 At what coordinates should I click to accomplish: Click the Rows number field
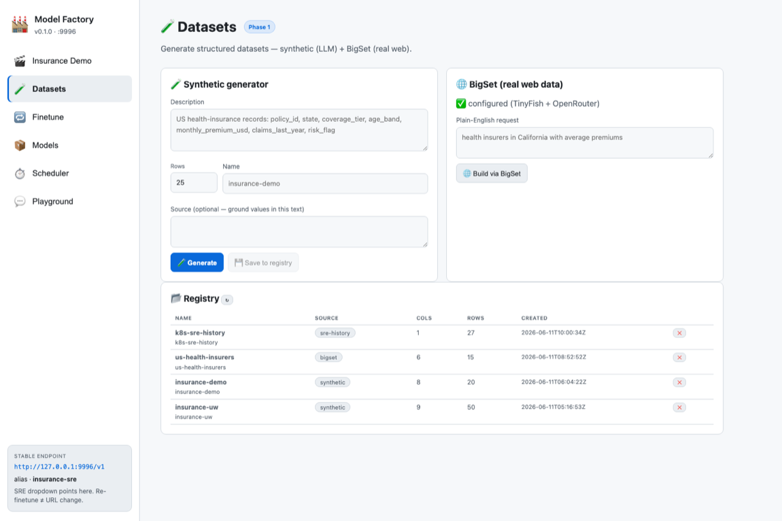[x=194, y=183]
